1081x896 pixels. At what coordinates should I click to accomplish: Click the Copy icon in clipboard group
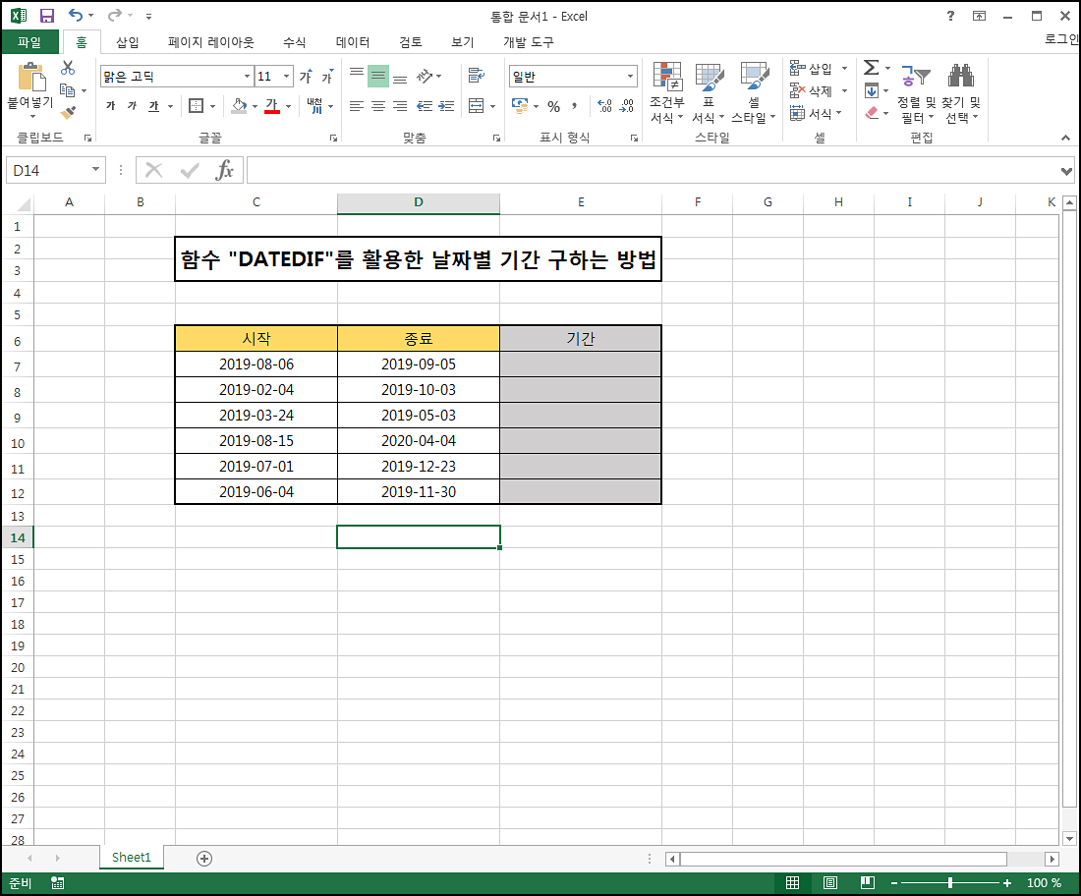(67, 90)
